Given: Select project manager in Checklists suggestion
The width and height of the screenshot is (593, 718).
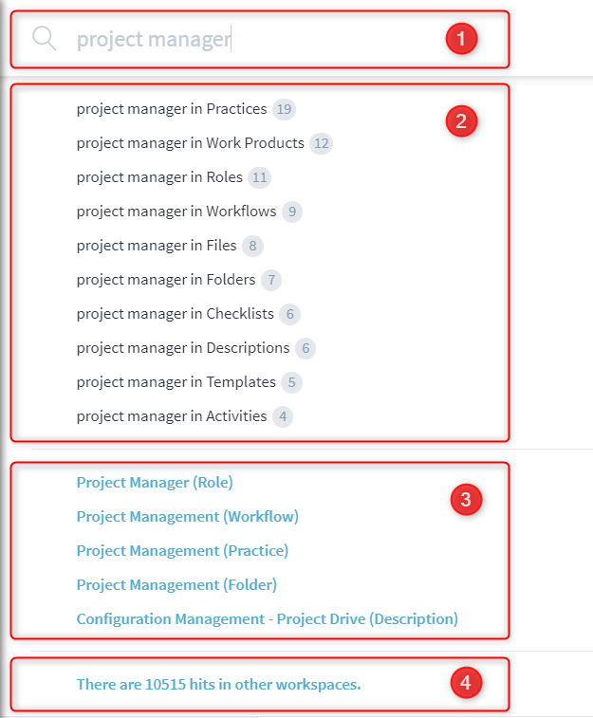Looking at the screenshot, I should [176, 314].
